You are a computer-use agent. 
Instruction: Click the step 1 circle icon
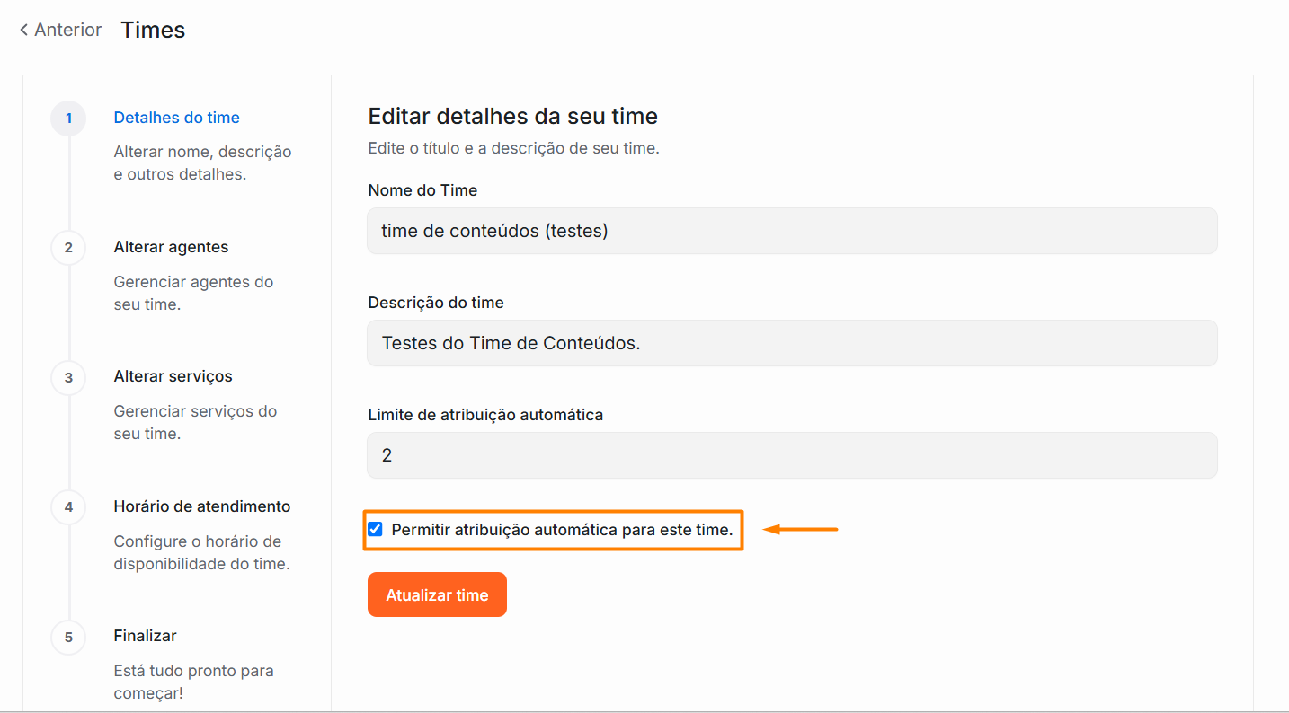coord(68,119)
